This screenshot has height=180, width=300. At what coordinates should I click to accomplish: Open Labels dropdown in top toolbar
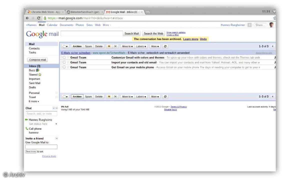141,46
